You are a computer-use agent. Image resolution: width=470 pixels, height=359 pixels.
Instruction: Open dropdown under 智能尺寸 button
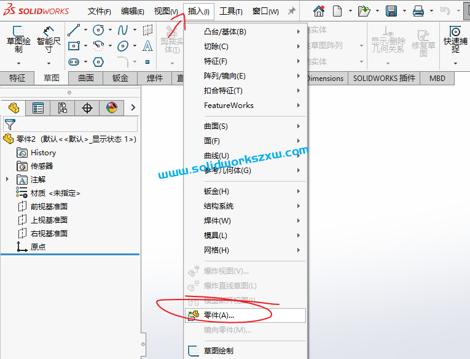49,63
